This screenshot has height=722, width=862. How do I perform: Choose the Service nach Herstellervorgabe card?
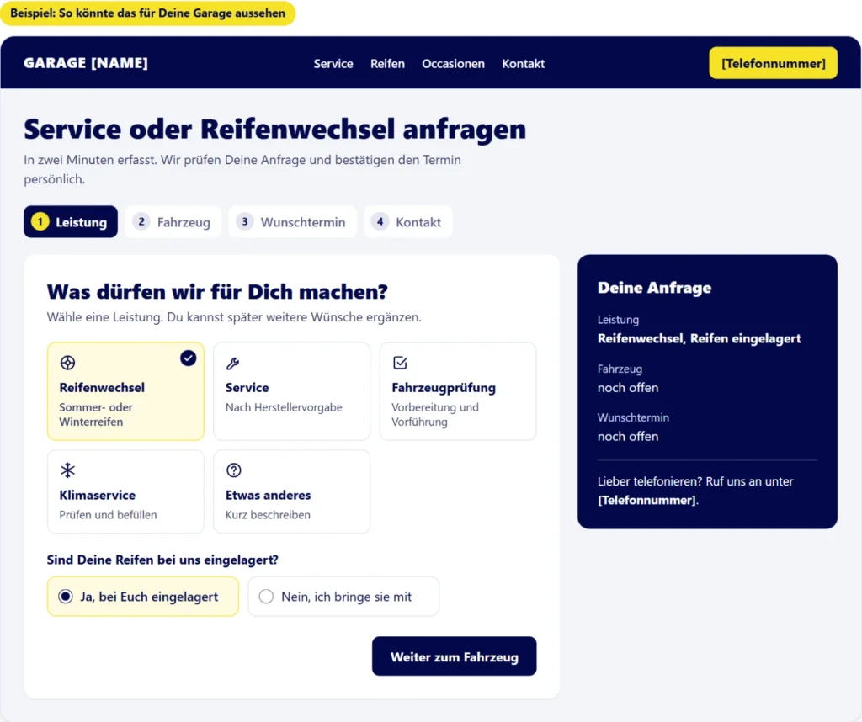tap(292, 391)
